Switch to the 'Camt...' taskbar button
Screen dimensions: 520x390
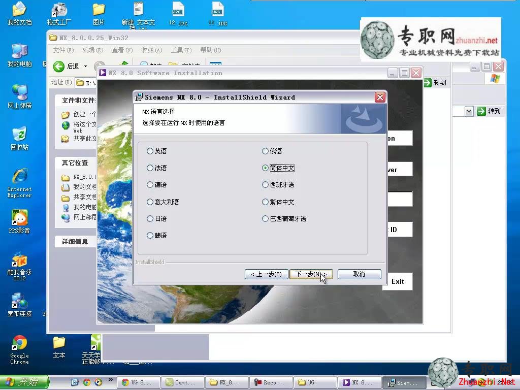click(x=183, y=382)
